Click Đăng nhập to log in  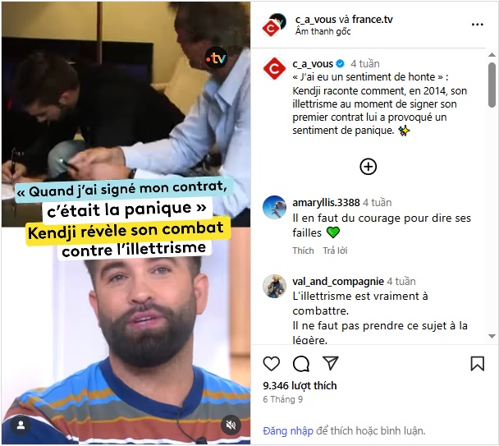pyautogui.click(x=288, y=430)
